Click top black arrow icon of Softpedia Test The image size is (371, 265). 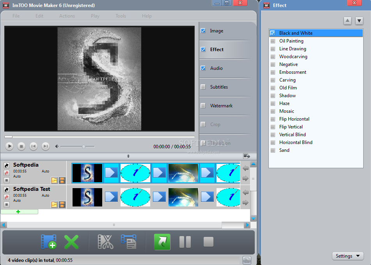pos(7,190)
